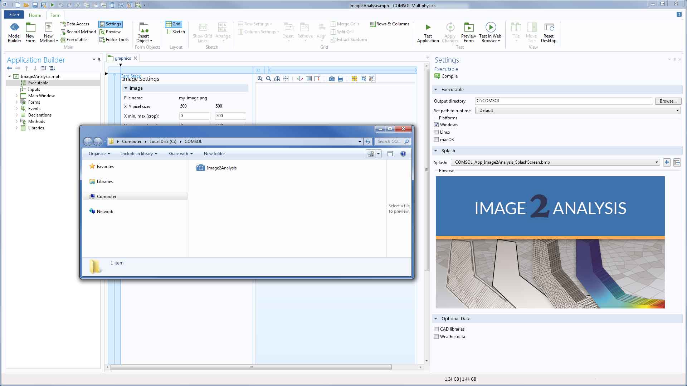Enable Linux platform checkbox
Viewport: 687px width, 386px height.
[436, 132]
